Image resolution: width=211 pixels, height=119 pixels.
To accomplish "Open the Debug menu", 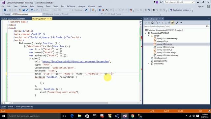I will tap(40, 6).
